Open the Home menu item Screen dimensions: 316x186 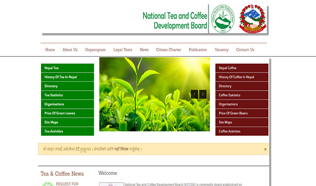coord(50,50)
